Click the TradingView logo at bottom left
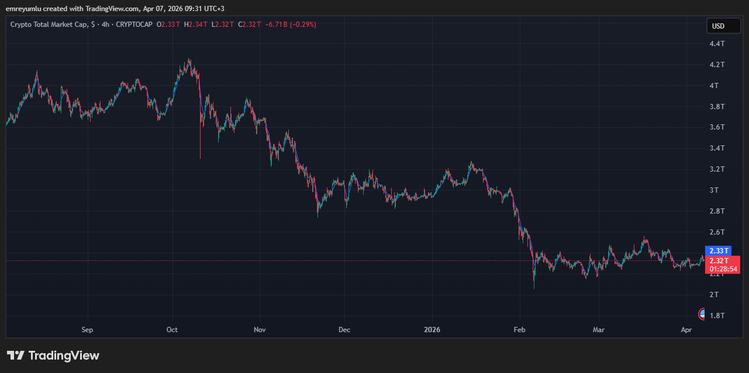This screenshot has height=373, width=749. tap(53, 355)
